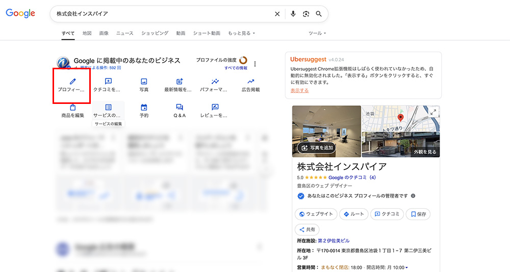This screenshot has height=272, width=510.
Task: Open Google Lens image search
Action: point(305,14)
